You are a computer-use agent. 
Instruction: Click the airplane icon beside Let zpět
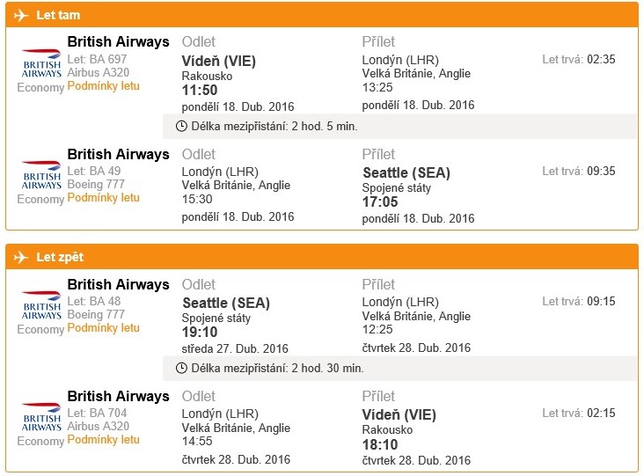tap(21, 257)
